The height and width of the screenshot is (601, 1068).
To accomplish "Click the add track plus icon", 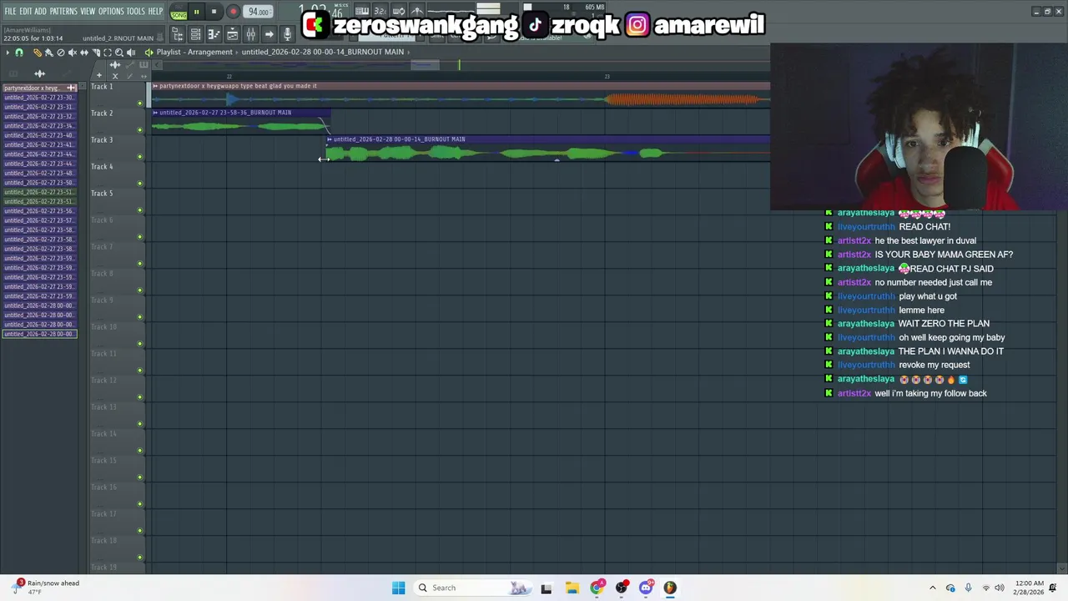I will 98,76.
